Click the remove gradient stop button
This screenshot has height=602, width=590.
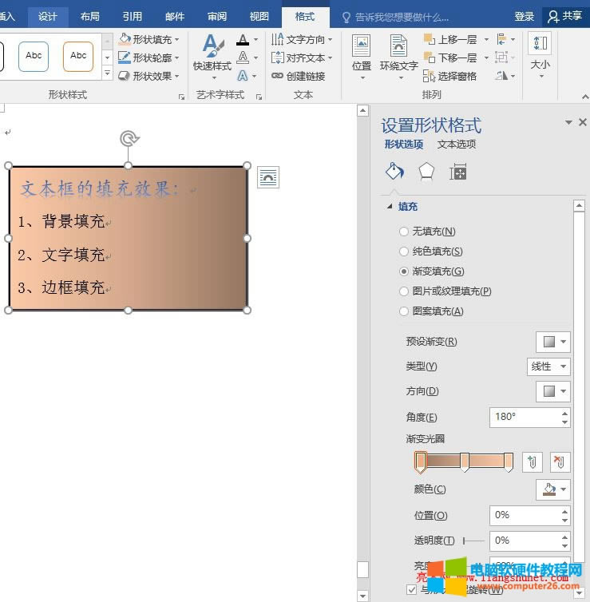tap(560, 462)
